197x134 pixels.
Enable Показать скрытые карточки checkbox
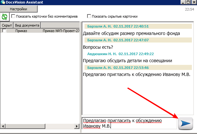point(89,16)
